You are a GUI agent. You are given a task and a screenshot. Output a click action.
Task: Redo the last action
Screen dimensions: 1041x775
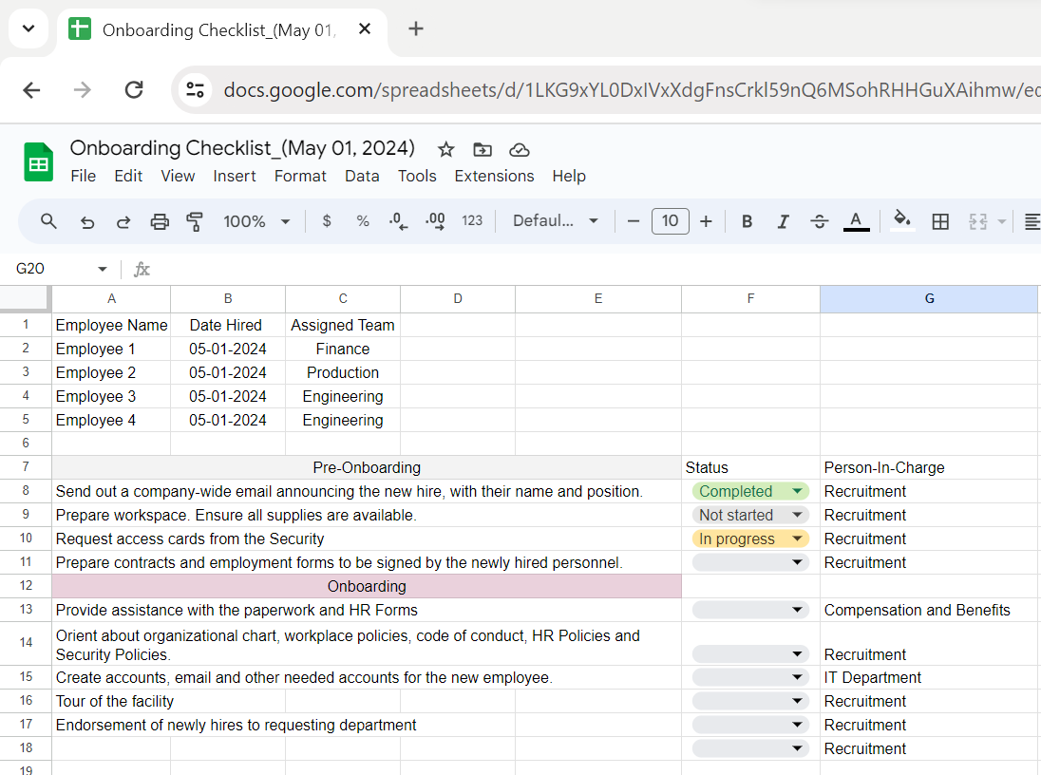(123, 221)
